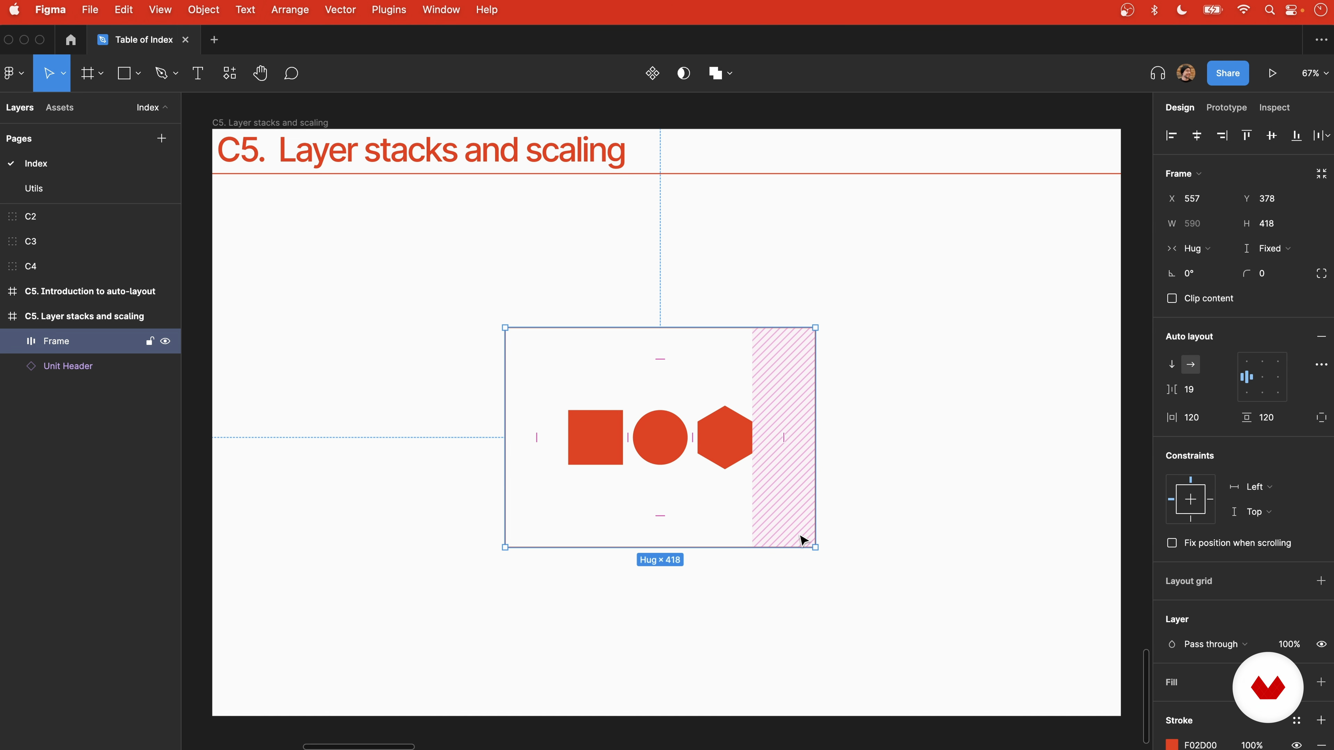Open horizontal constraint Left dropdown
Screen dimensions: 1334x750
pyautogui.click(x=1259, y=487)
